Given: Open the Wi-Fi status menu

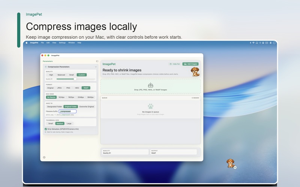Looking at the screenshot, I should 253,43.
